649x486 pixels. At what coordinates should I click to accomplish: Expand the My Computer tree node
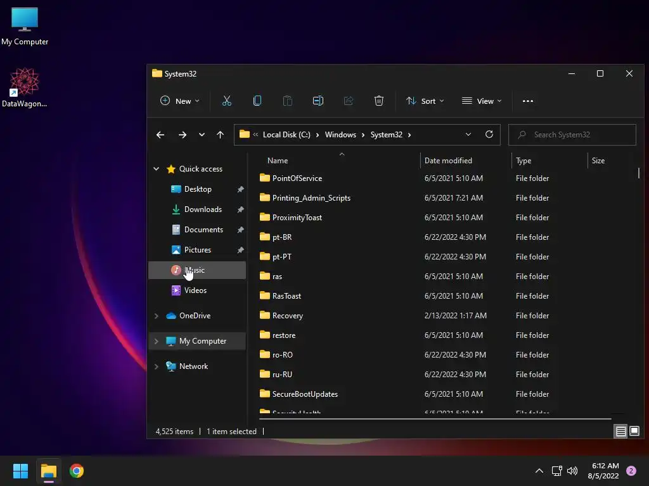156,341
